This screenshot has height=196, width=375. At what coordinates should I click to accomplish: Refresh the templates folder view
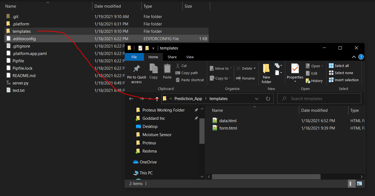[x=268, y=99]
